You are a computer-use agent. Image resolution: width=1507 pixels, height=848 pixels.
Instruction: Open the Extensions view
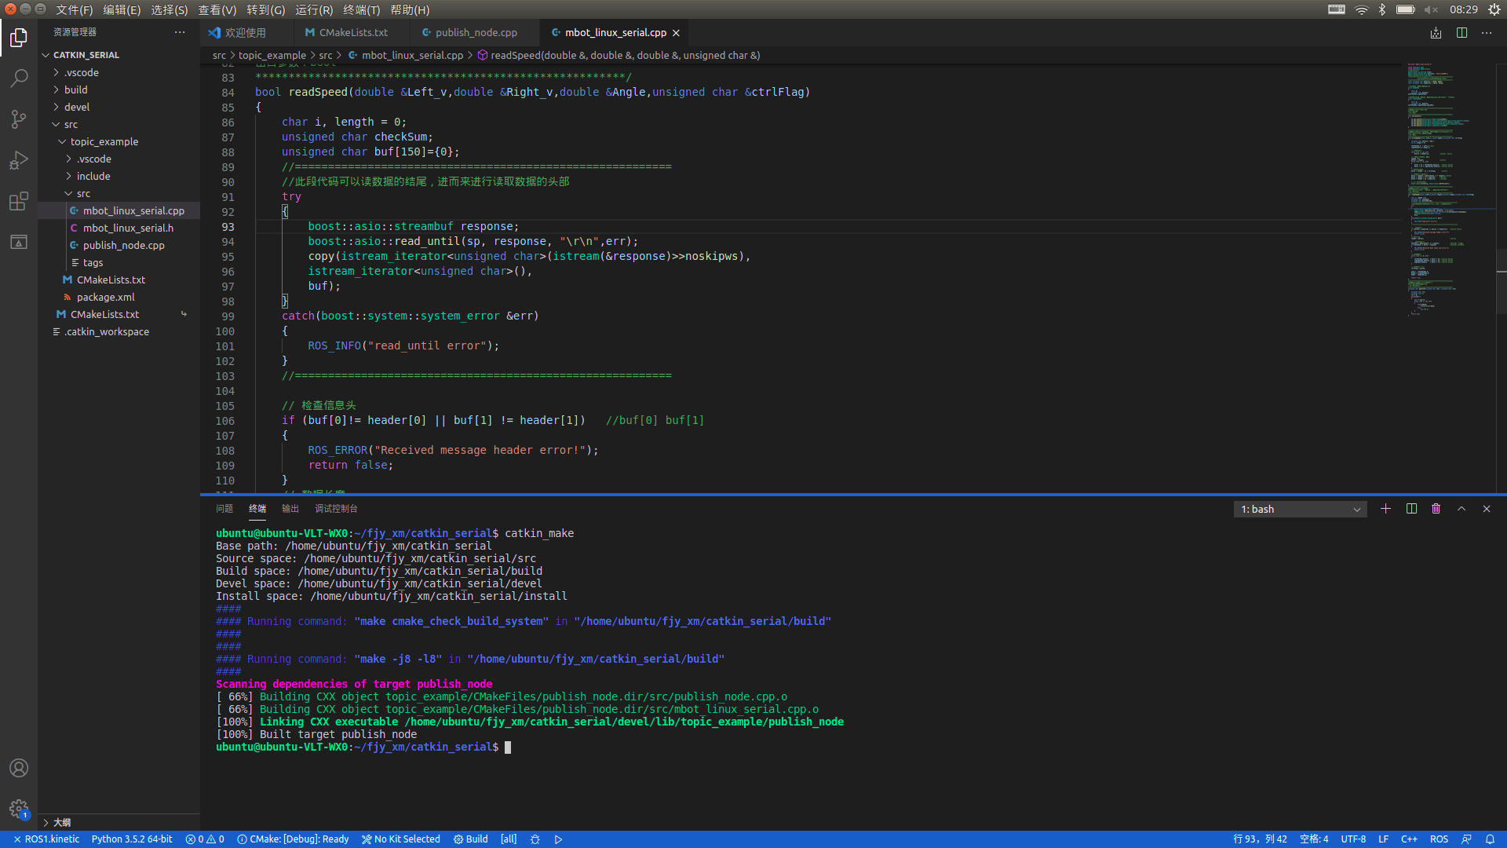click(19, 201)
